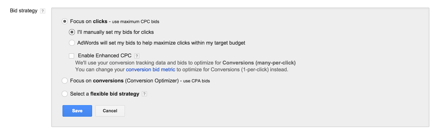Open the conversion bid metric link
Screen dimensions: 435x131
pos(151,70)
